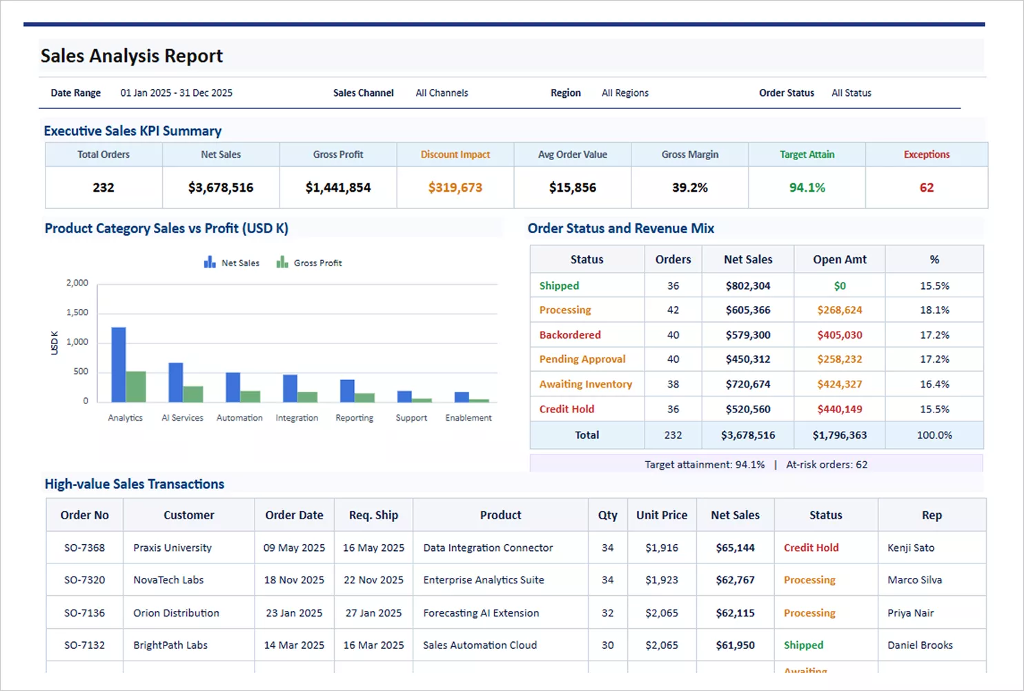Click the red Exceptions value 62
Screen dimensions: 1024x691
[927, 188]
